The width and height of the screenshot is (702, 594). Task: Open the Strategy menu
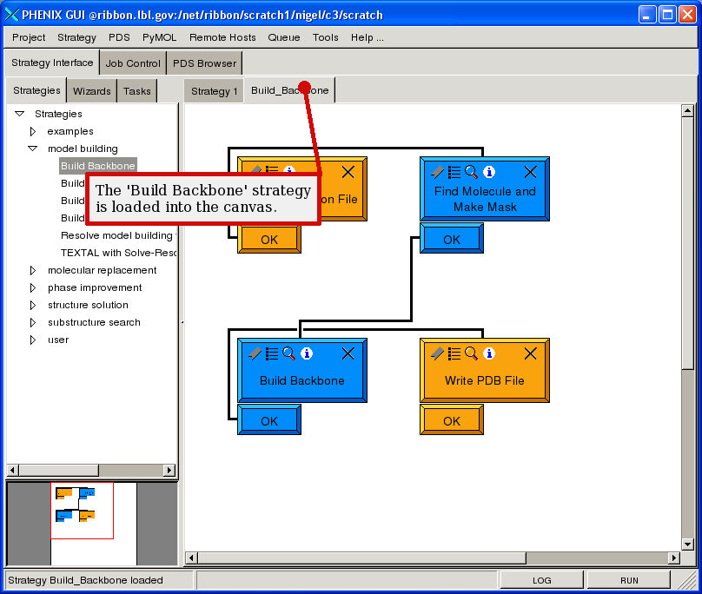(76, 37)
